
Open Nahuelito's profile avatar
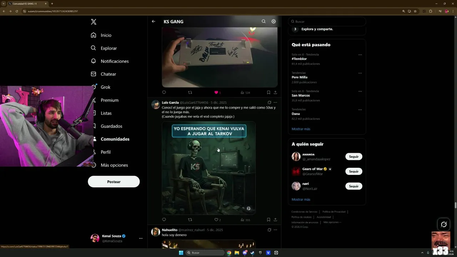156,232
